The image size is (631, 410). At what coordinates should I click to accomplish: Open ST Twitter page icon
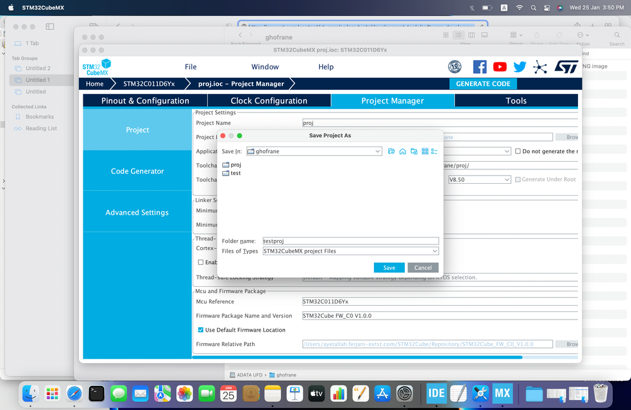click(x=520, y=67)
